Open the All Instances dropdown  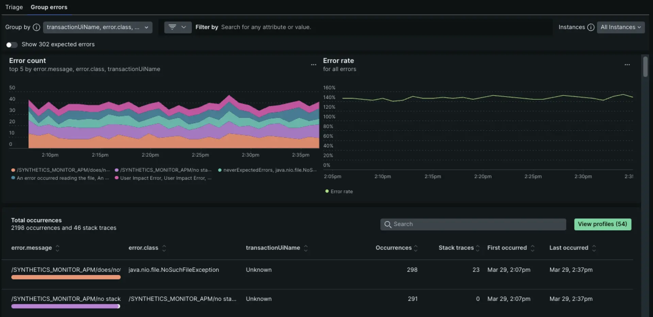[x=620, y=27]
